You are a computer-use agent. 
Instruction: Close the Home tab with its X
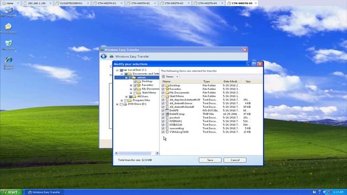[18, 3]
